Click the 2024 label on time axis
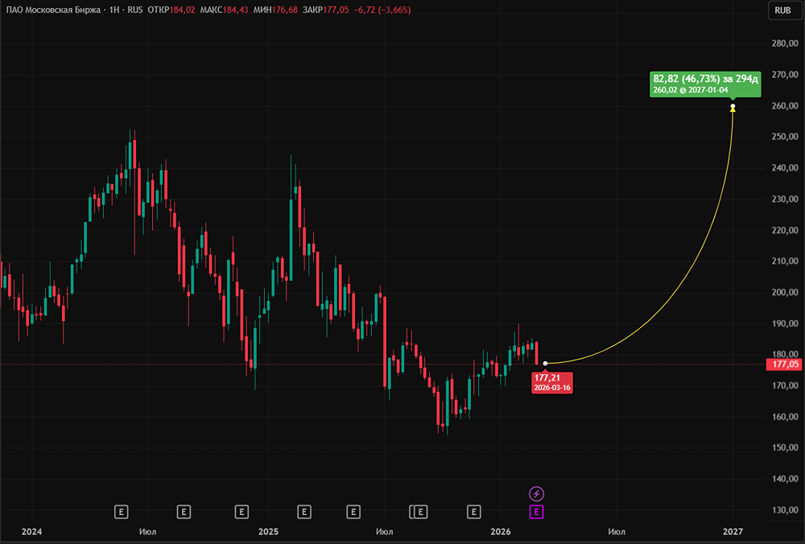 [x=32, y=532]
